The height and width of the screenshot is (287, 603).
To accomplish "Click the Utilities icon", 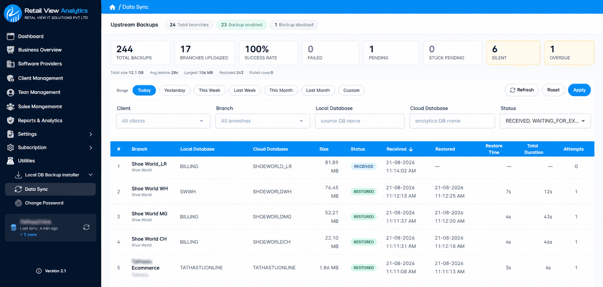I will pyautogui.click(x=11, y=161).
